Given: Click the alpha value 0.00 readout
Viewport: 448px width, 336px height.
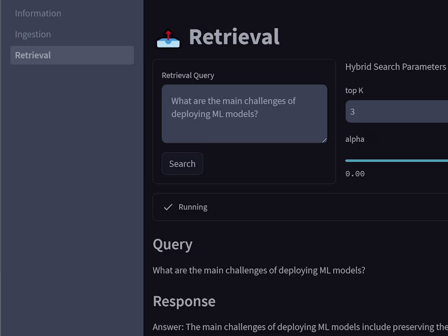Looking at the screenshot, I should 355,173.
